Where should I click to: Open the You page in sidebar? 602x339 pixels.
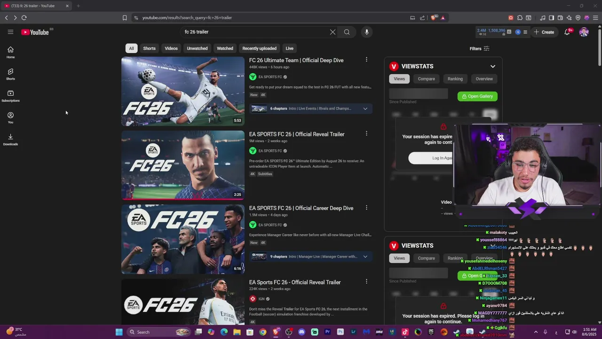click(x=10, y=118)
